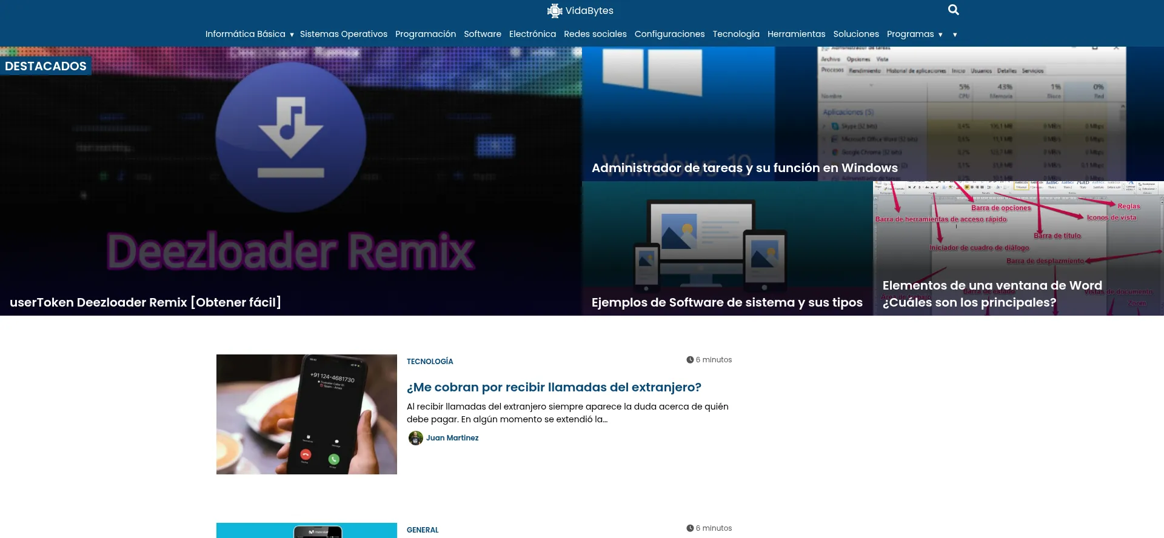Open the phone call article thumbnail
The width and height of the screenshot is (1164, 538).
click(307, 414)
